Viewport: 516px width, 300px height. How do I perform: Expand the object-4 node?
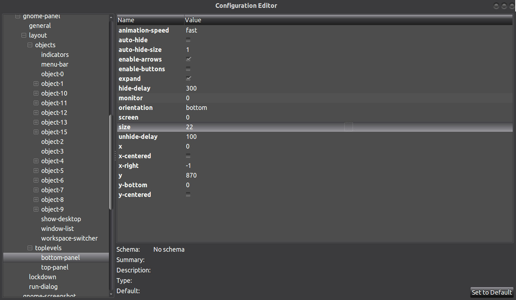point(36,161)
